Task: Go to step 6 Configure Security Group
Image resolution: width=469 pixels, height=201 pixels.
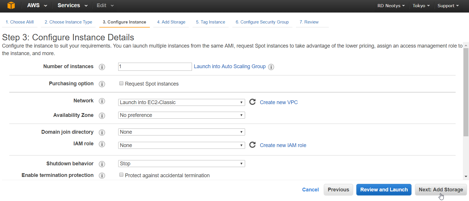Action: 262,22
